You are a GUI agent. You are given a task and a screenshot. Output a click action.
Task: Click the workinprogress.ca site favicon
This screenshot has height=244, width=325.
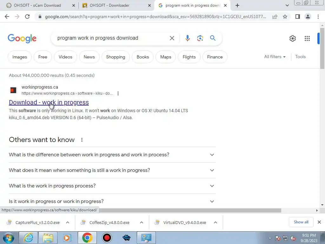[x=13, y=90]
